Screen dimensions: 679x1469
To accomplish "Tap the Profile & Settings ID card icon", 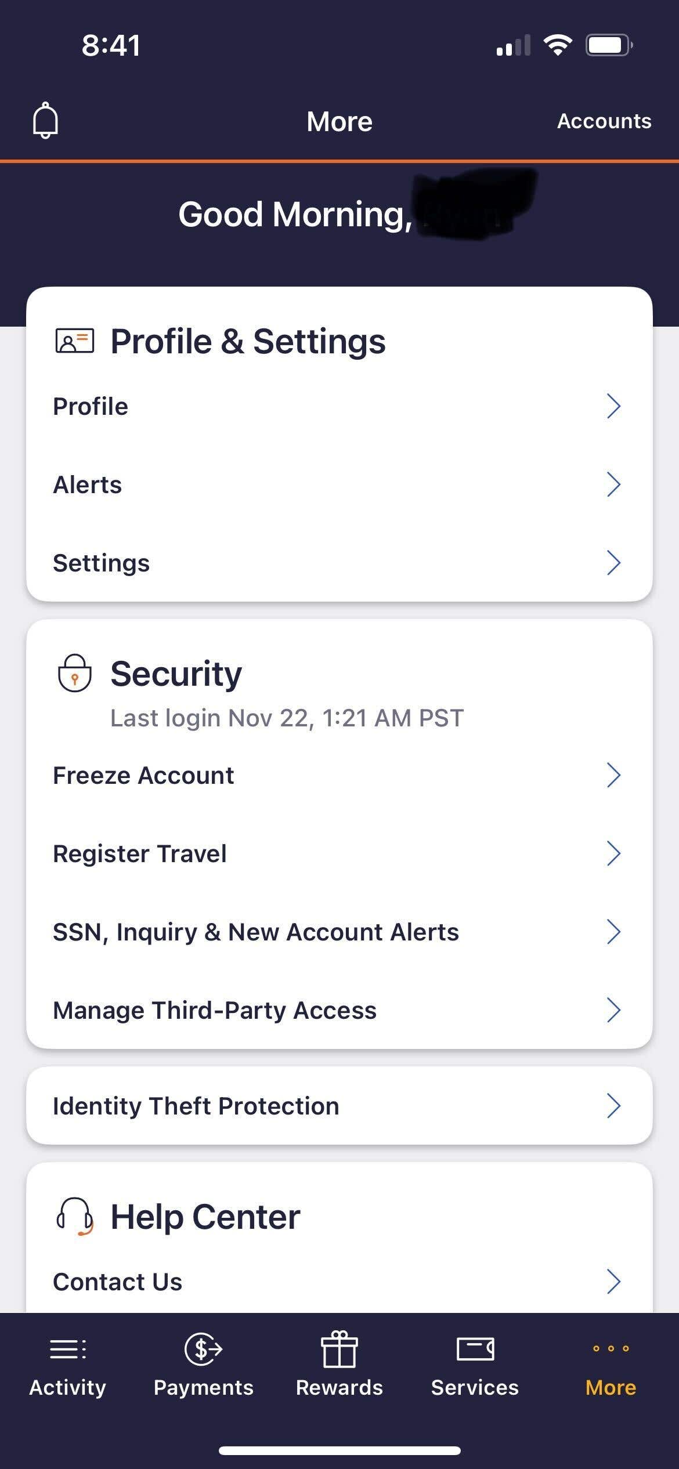I will [x=74, y=341].
